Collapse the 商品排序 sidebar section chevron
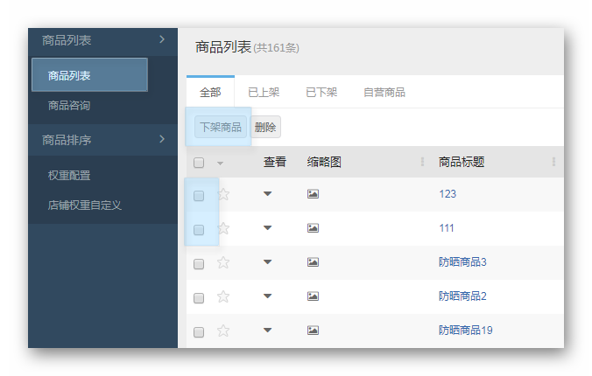The width and height of the screenshot is (592, 376). coord(162,139)
